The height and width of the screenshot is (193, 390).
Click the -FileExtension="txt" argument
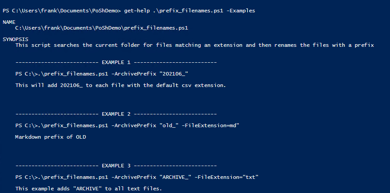coord(229,177)
